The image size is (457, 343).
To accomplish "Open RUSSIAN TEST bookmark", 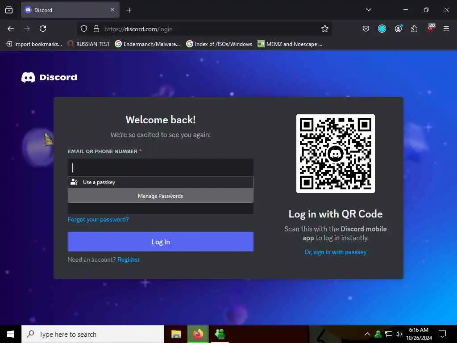I will pyautogui.click(x=89, y=44).
